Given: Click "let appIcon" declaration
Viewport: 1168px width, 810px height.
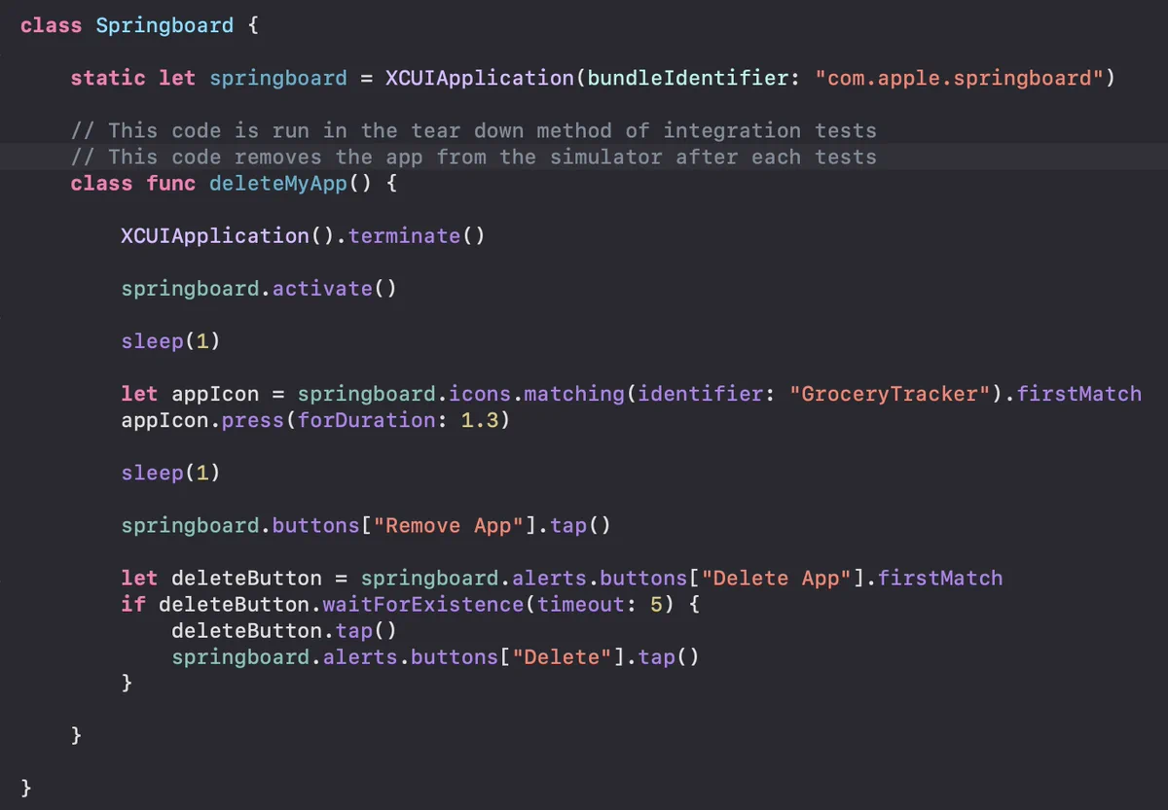Looking at the screenshot, I should click(190, 394).
